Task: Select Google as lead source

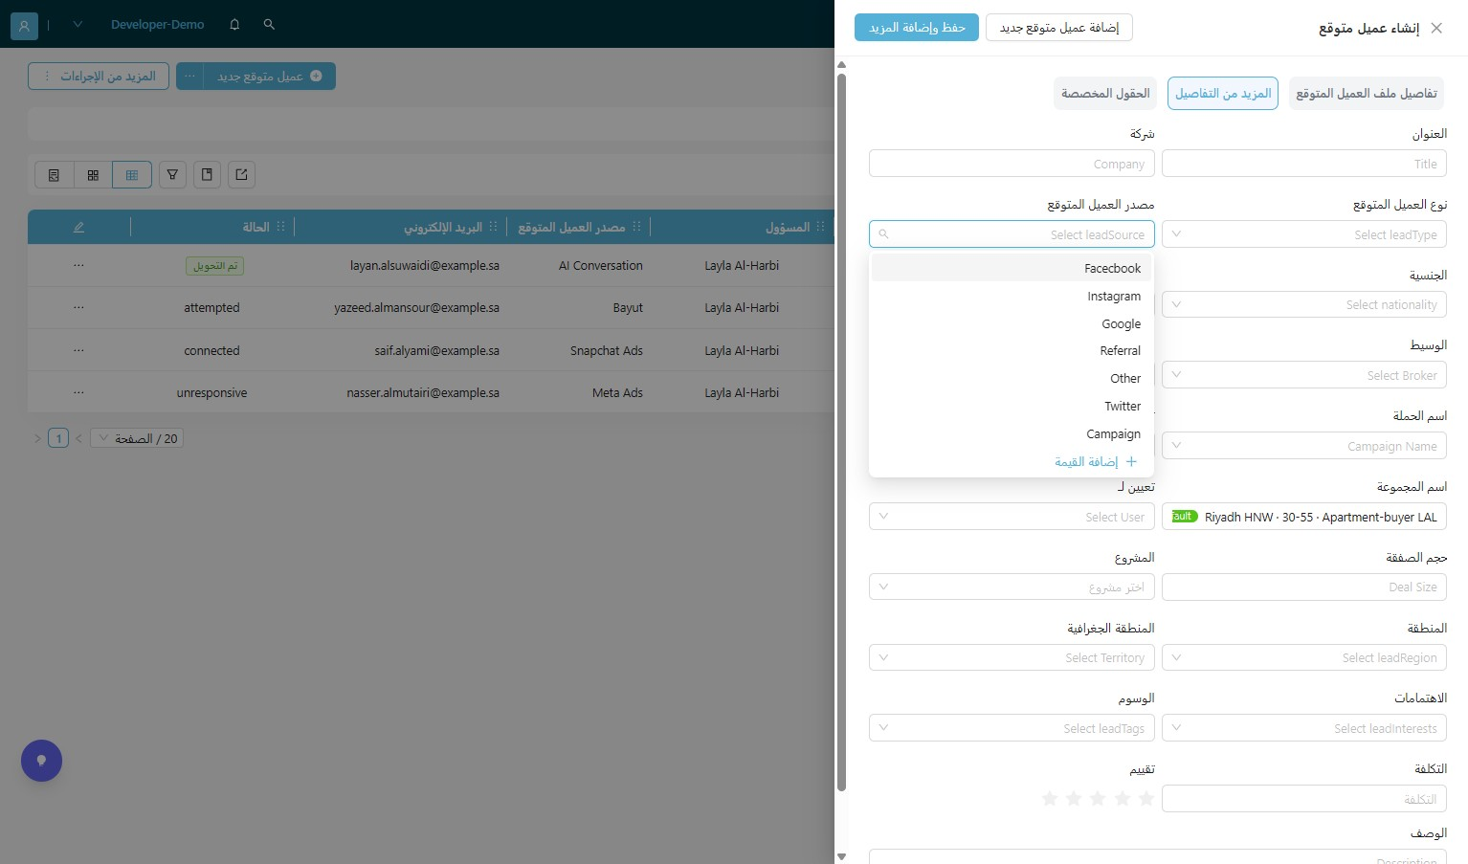Action: point(1012,324)
